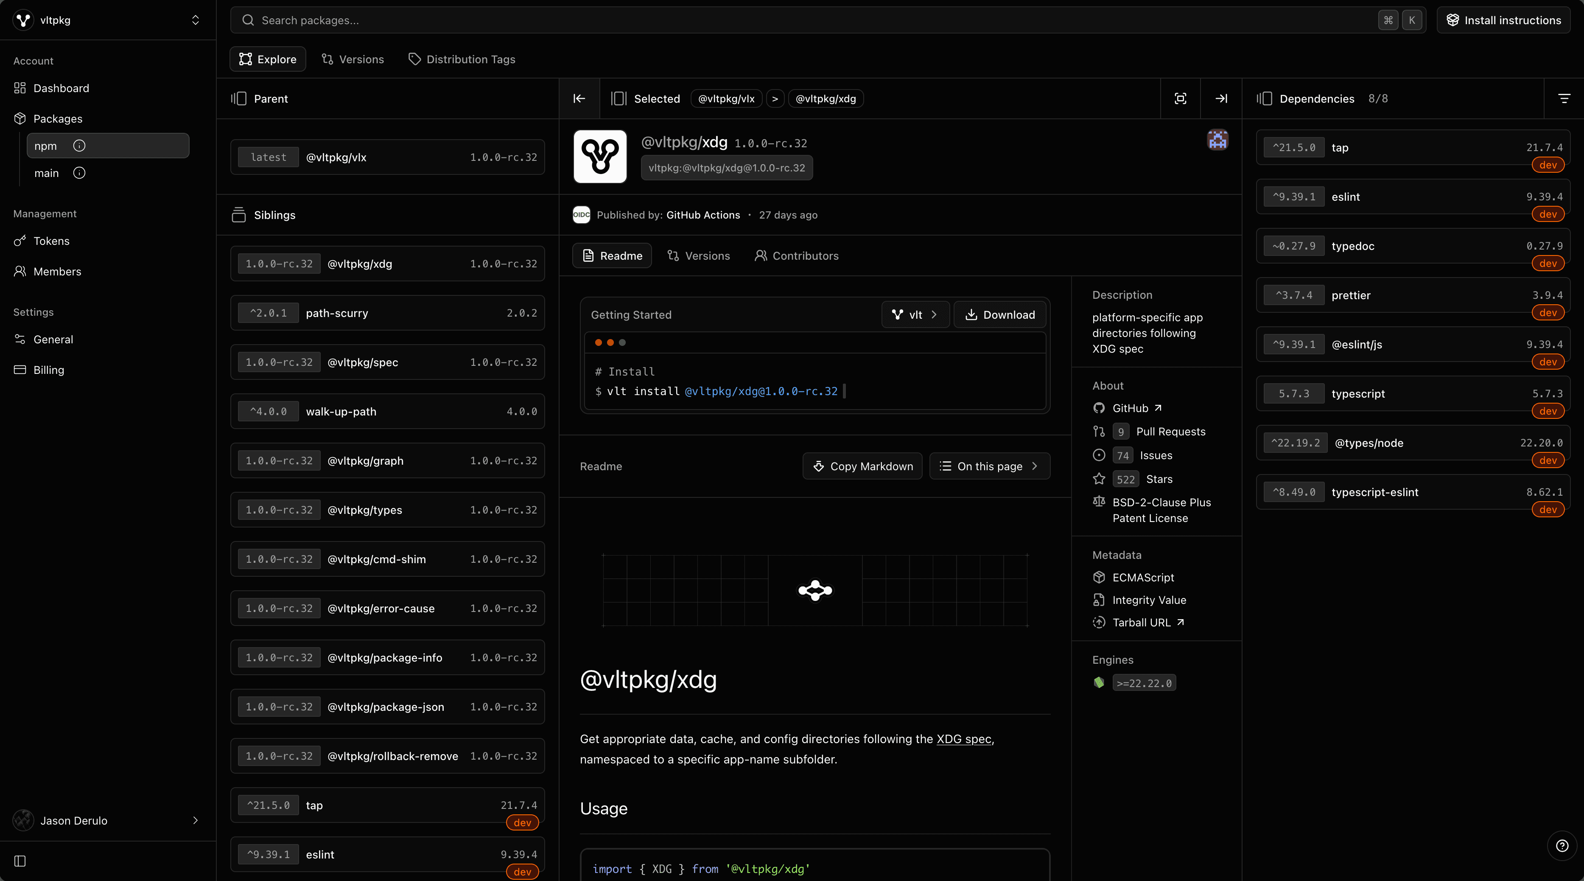Open the Contributors tab
Viewport: 1584px width, 881px height.
796,256
